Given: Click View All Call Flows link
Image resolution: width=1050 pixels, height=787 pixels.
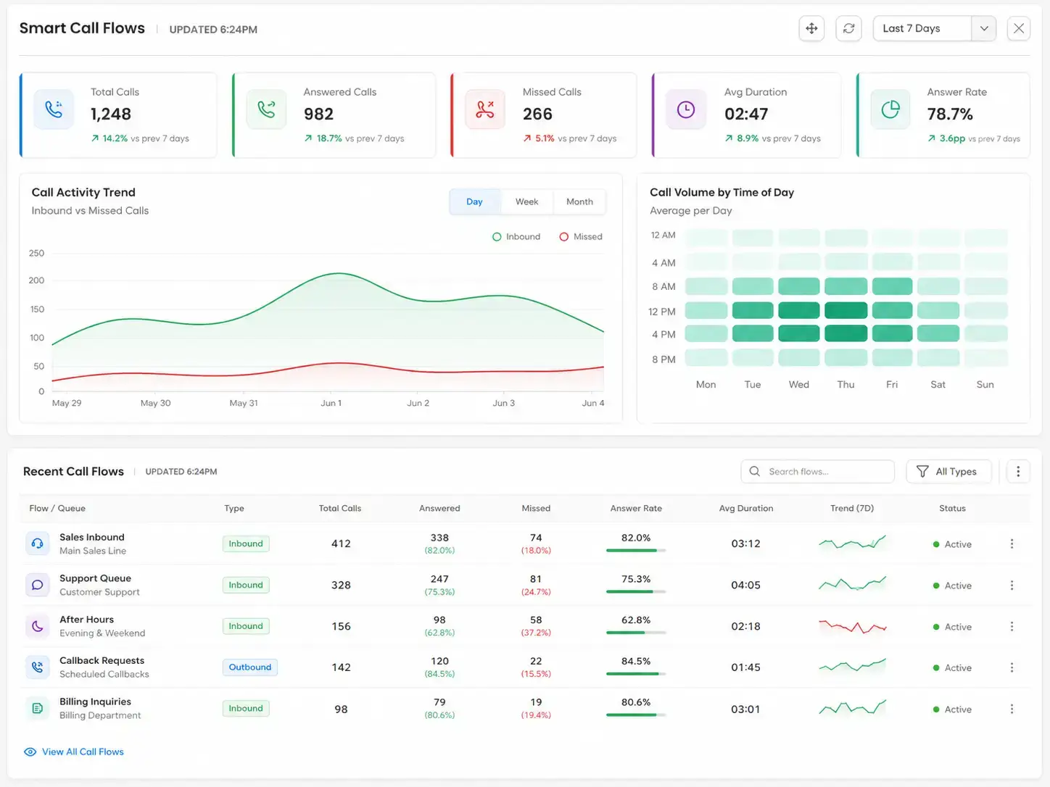Looking at the screenshot, I should coord(74,751).
